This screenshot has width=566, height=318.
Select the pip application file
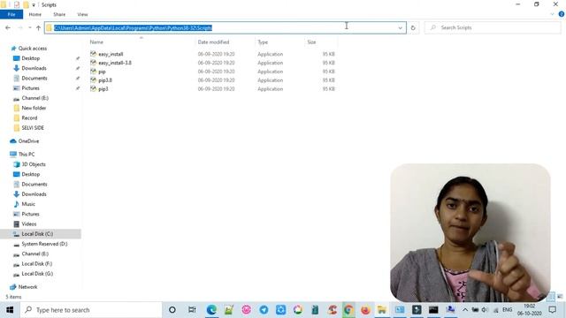pyautogui.click(x=102, y=72)
